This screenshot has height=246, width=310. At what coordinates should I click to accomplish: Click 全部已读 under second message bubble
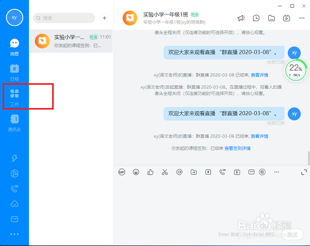point(275,123)
